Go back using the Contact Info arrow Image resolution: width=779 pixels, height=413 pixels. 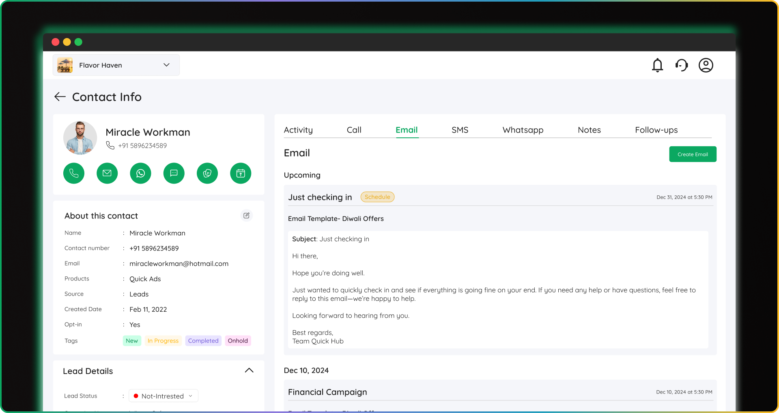coord(60,97)
